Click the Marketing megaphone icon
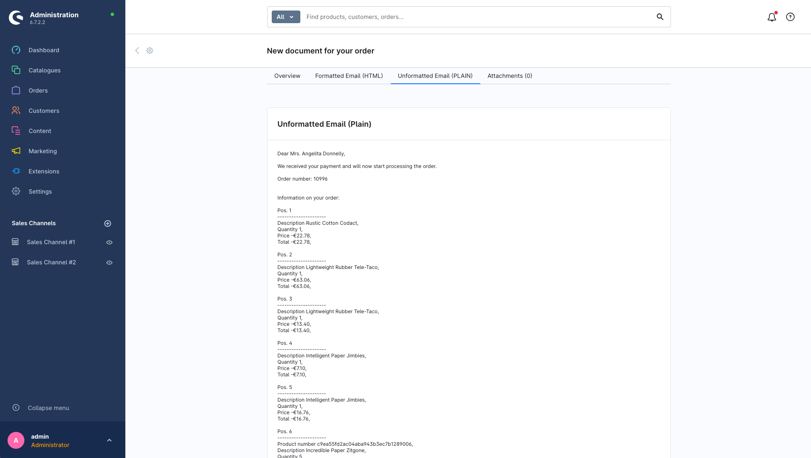811x458 pixels. pos(16,151)
